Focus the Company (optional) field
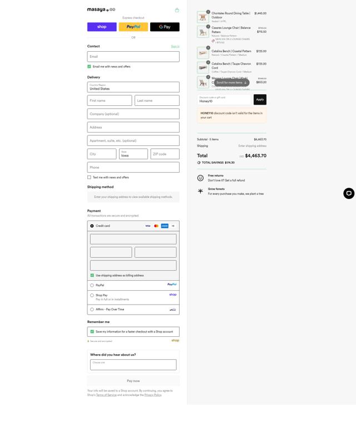The image size is (356, 421). [x=133, y=114]
